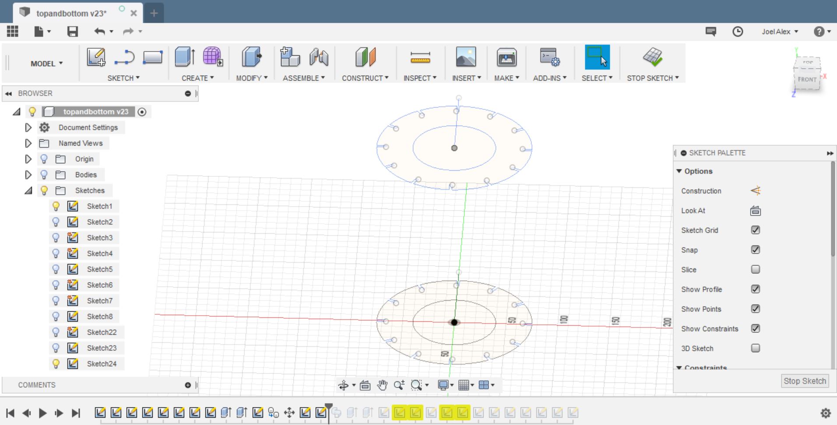Toggle visibility bulb for Sketch1
Screen dimensions: 837x425
coord(56,206)
